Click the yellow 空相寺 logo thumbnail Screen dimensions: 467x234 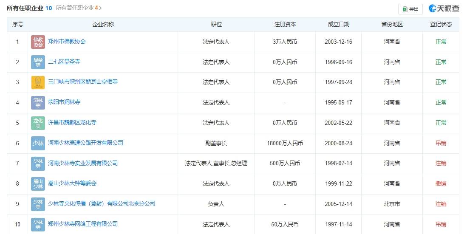[38, 82]
